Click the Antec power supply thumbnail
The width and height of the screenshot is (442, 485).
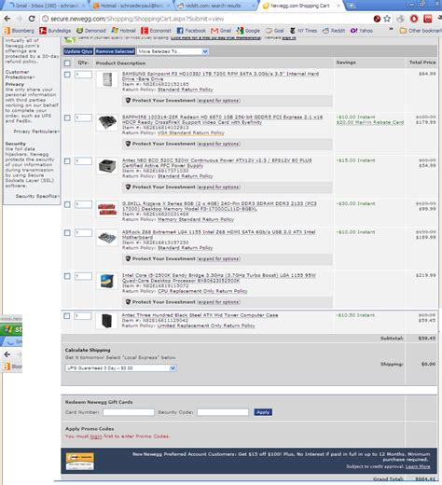[x=107, y=166]
